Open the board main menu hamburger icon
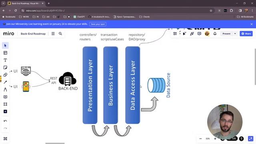This screenshot has height=144, width=256. tap(53, 34)
